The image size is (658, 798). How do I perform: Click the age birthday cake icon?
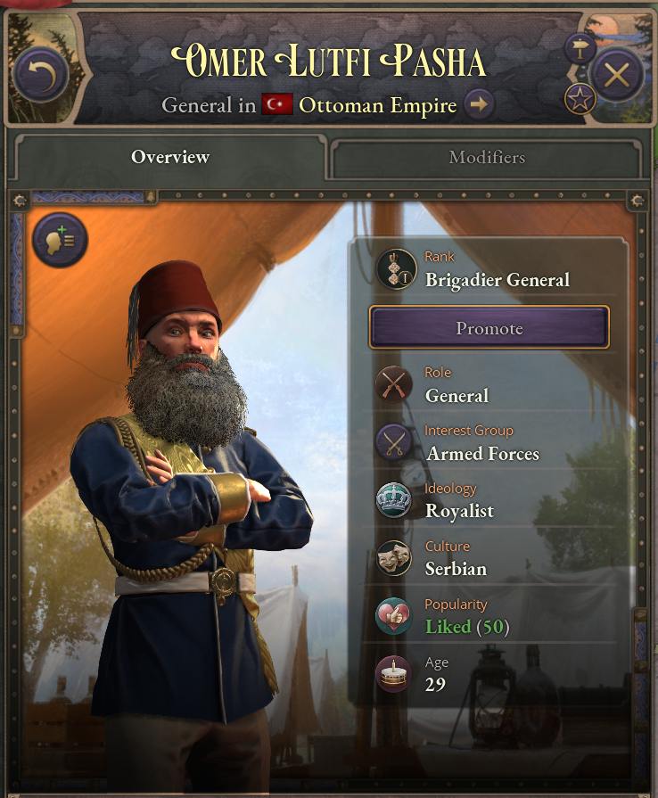pyautogui.click(x=394, y=674)
